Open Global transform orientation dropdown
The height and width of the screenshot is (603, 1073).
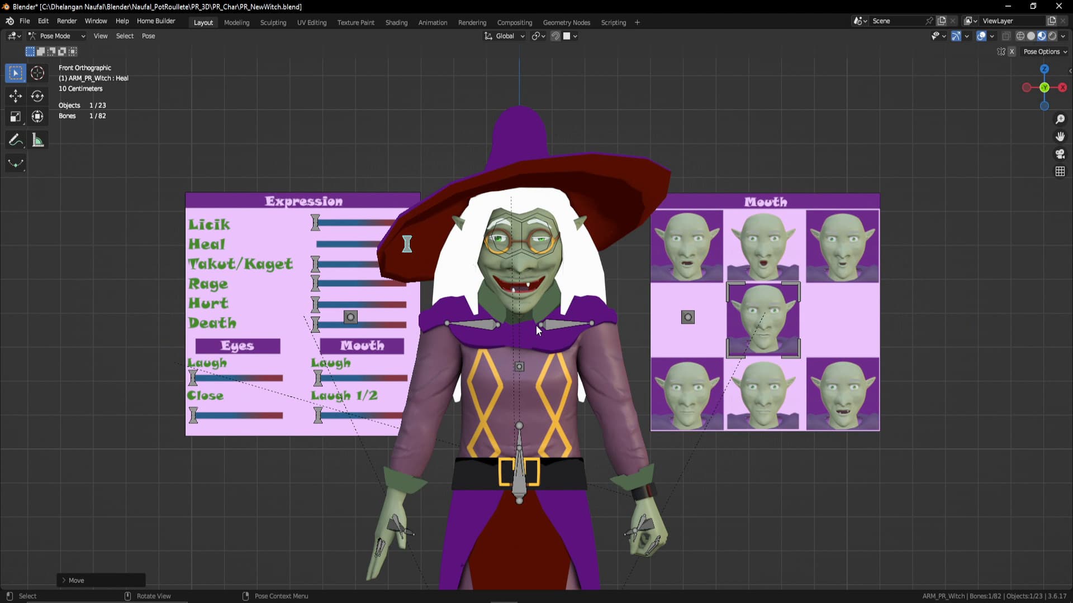504,36
